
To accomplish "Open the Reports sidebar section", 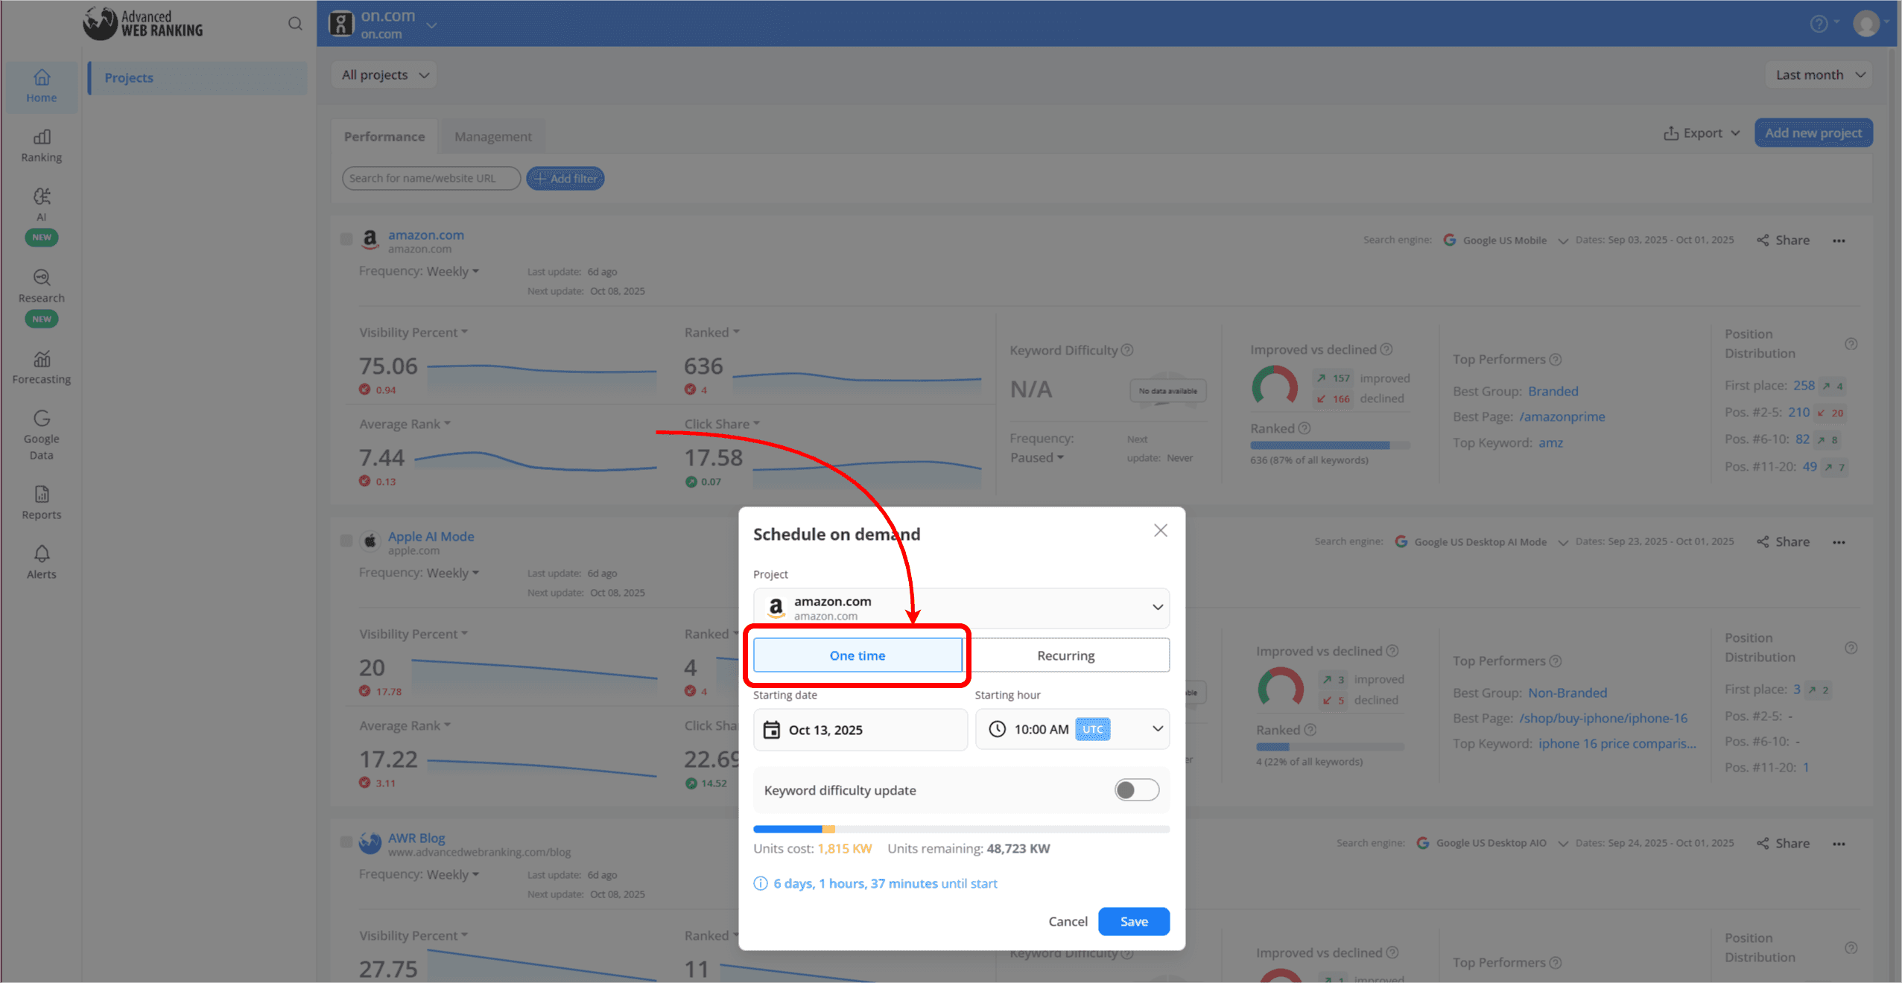I will click(x=42, y=503).
